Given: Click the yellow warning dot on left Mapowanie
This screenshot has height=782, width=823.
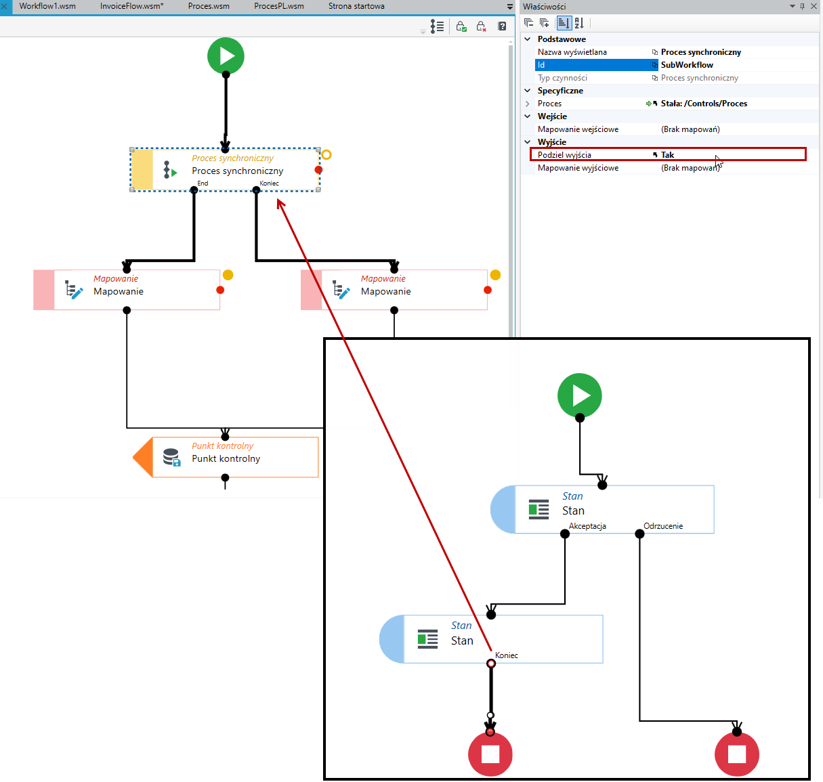Looking at the screenshot, I should point(228,275).
